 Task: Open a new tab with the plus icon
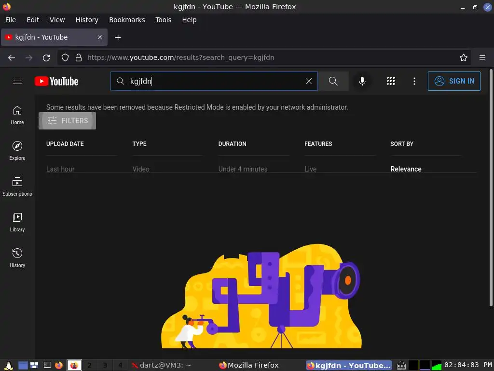click(x=118, y=38)
